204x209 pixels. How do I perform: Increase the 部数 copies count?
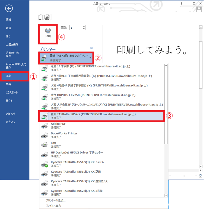point(84,26)
